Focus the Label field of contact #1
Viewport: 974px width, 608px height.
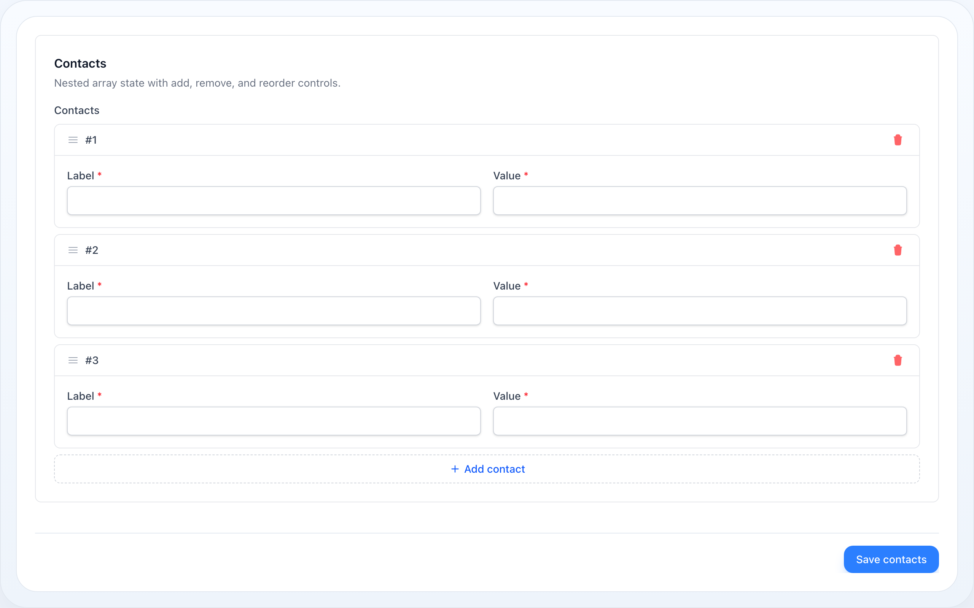[x=274, y=201]
